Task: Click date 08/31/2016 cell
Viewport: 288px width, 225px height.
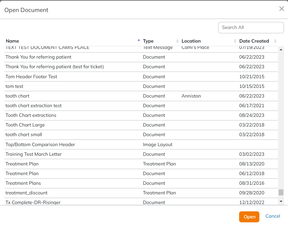Action: coord(252,183)
